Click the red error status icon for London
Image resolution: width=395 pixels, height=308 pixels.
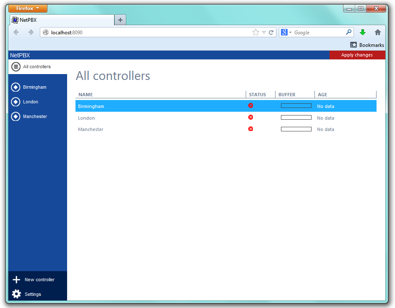251,117
